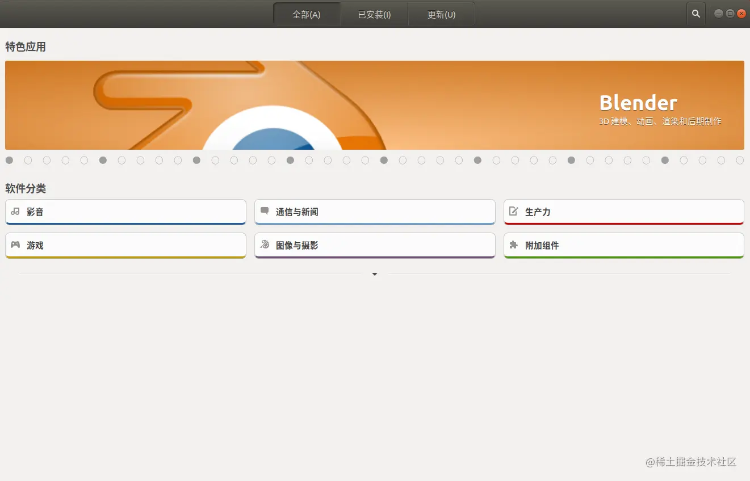Open the 图像与摄影 category
Screen dimensions: 750x481
[375, 245]
